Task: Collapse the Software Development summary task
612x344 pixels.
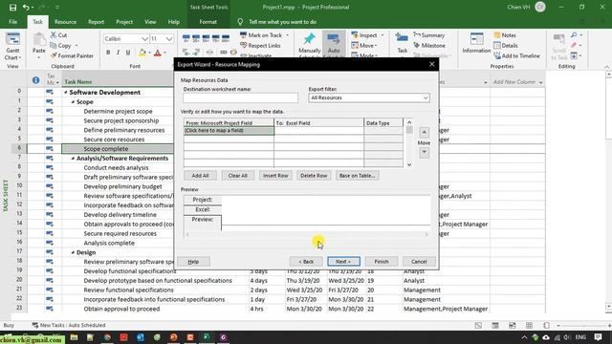Action: coord(66,93)
